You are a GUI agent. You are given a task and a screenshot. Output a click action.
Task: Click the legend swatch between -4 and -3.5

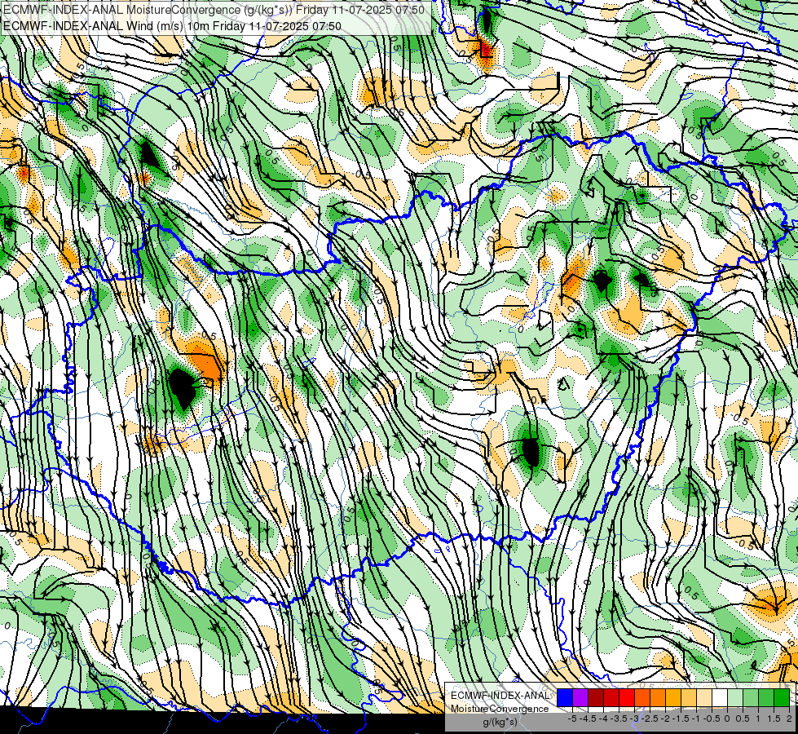611,697
